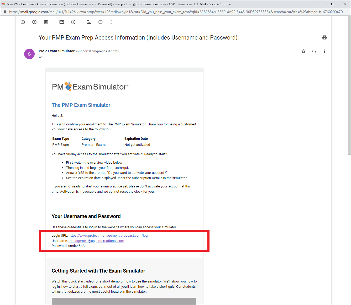351x305 pixels.
Task: Click the support@pm-prepcast.com sender address
Action: [97, 51]
